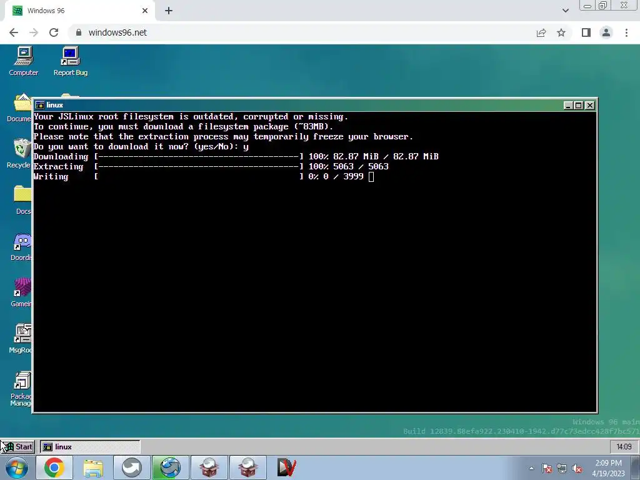Select the Windows 96 browser tab
This screenshot has width=640, height=480.
(79, 11)
